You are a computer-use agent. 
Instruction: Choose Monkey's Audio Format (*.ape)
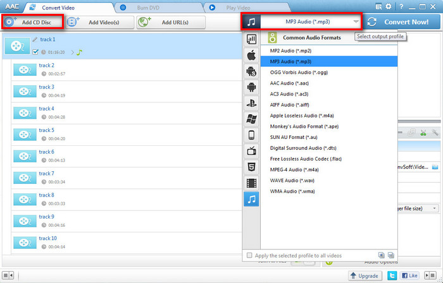[329, 126]
